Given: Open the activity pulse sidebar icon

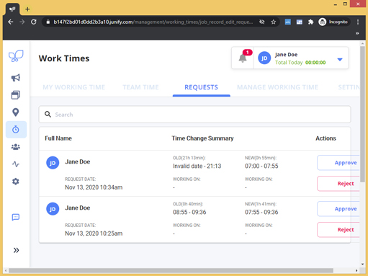Looking at the screenshot, I should [16, 164].
